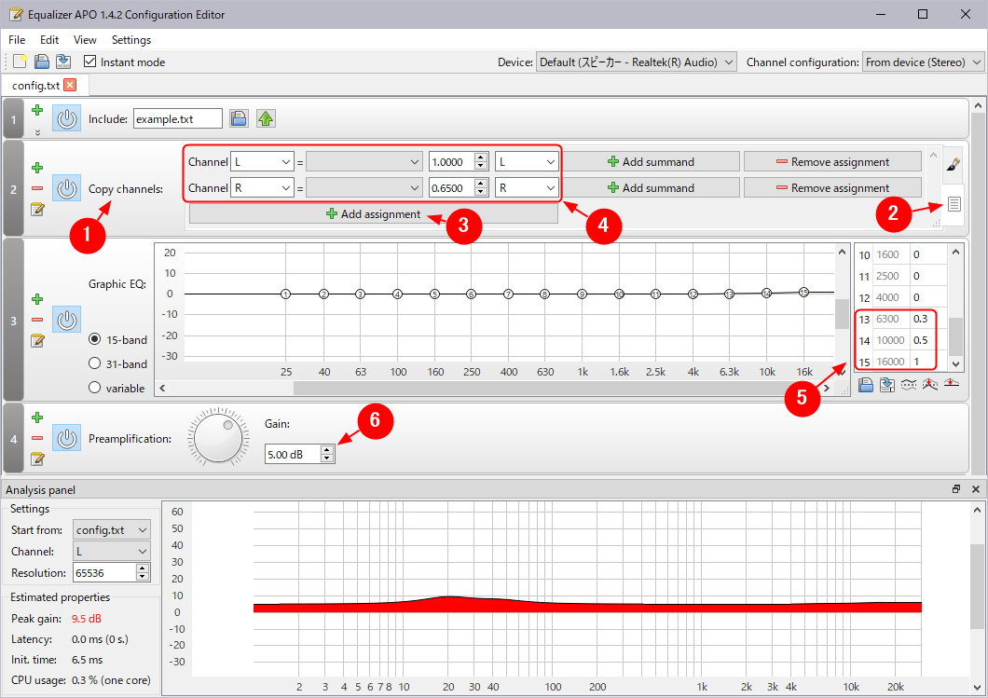This screenshot has width=988, height=698.
Task: Open the View menu
Action: pyautogui.click(x=85, y=40)
